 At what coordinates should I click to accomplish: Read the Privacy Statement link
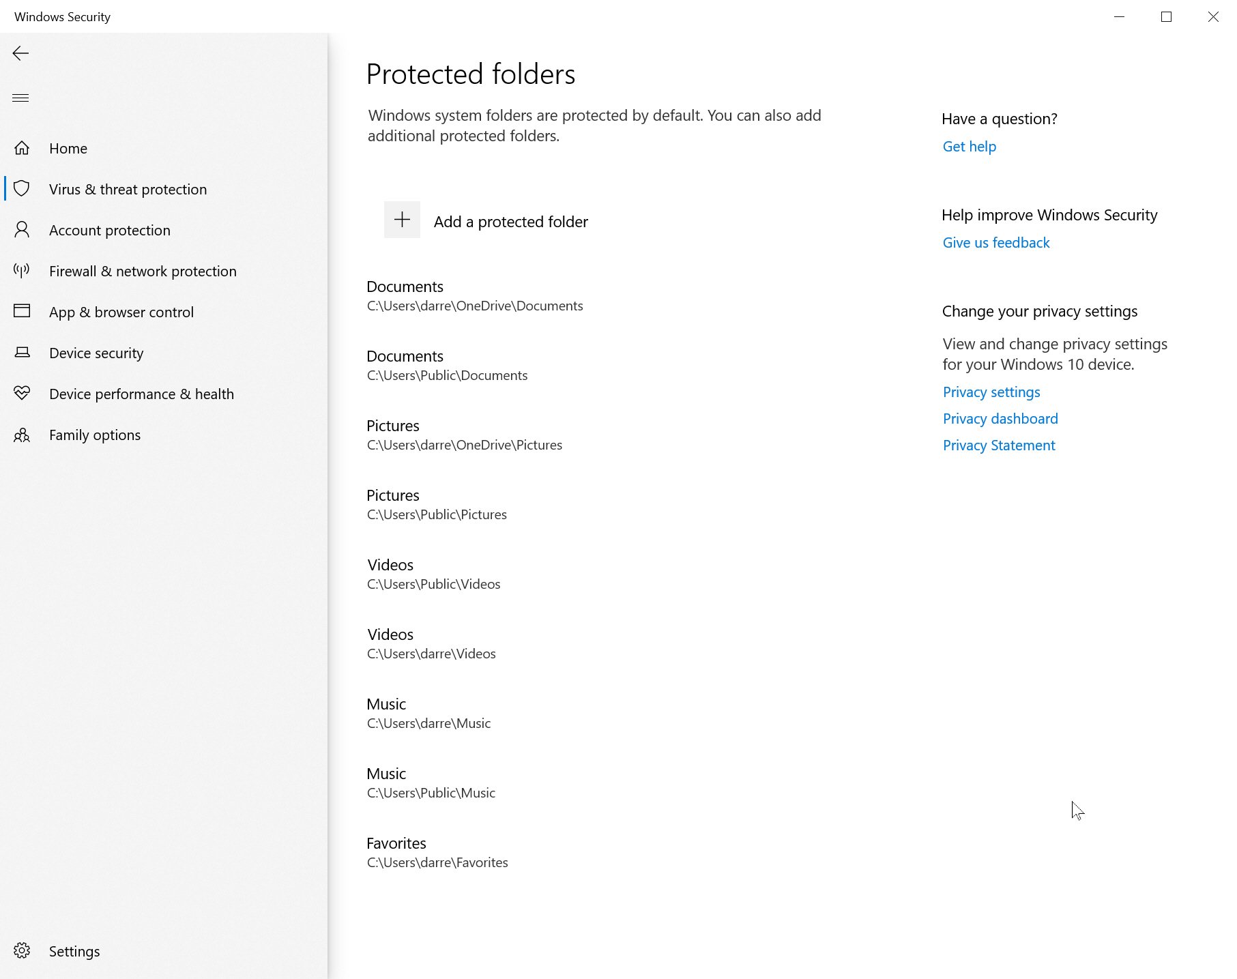999,445
